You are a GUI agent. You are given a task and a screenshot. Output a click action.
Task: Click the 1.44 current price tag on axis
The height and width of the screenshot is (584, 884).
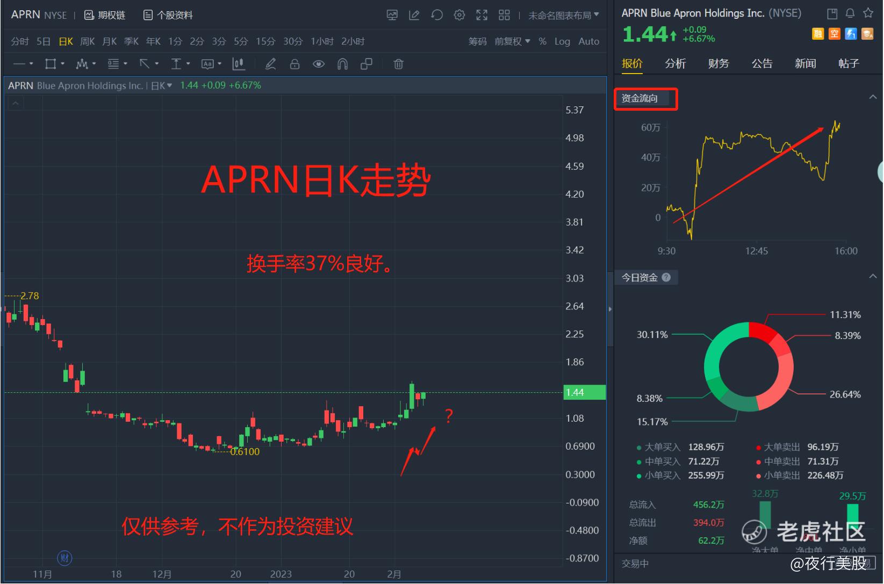point(584,392)
